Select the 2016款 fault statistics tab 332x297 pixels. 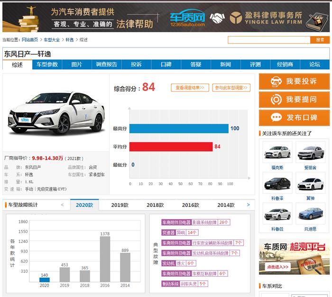191,205
